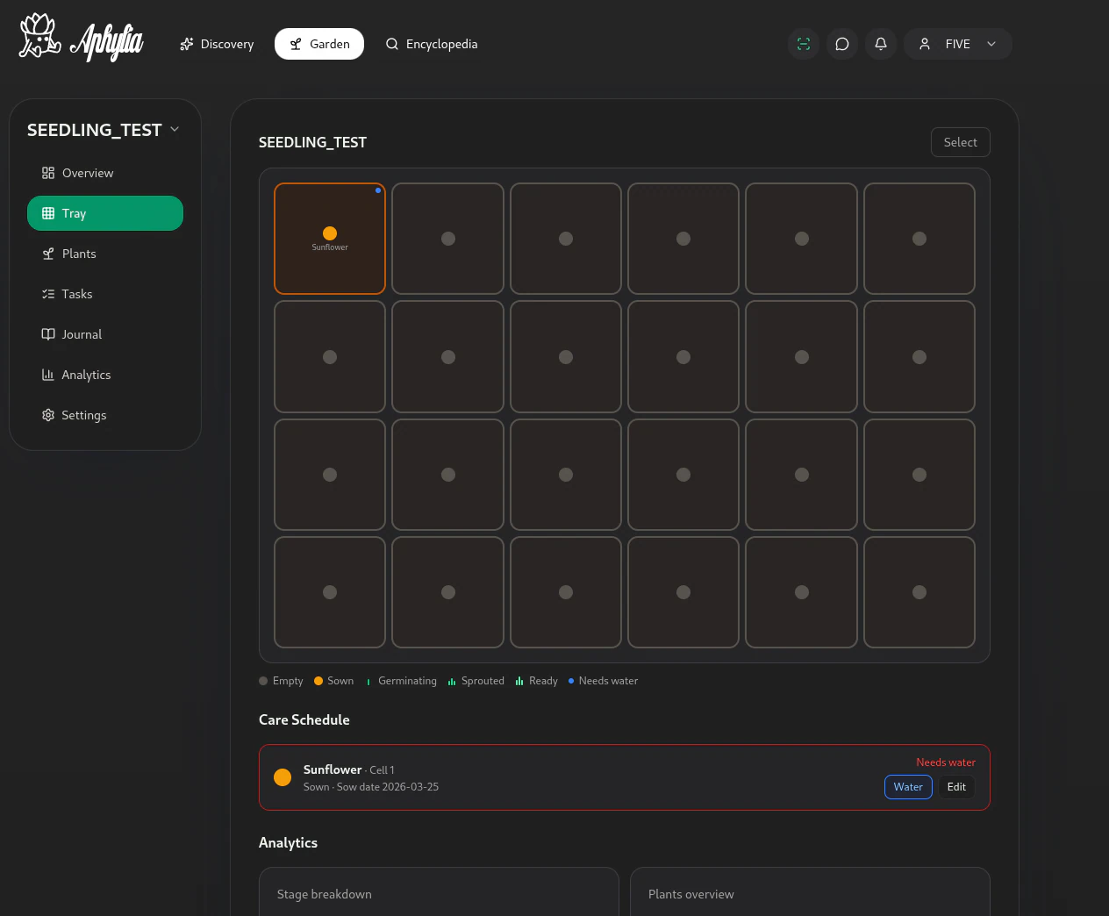Click the Aphylia logo icon
Screen dimensions: 1109x916
39,37
